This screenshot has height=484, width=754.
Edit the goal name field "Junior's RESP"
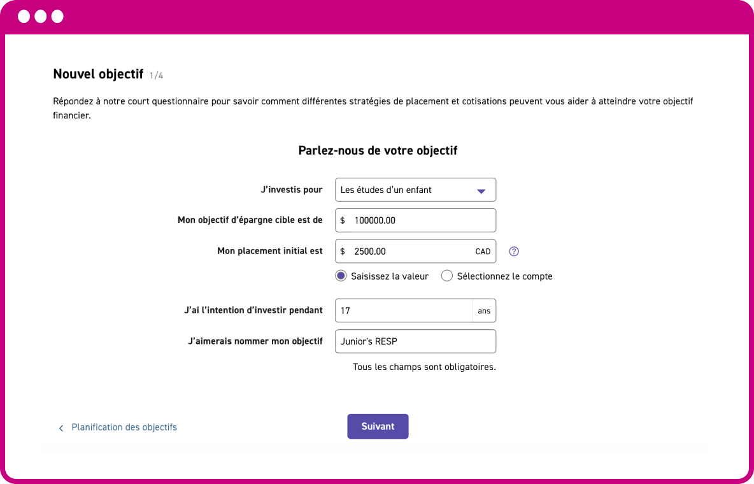click(x=415, y=341)
